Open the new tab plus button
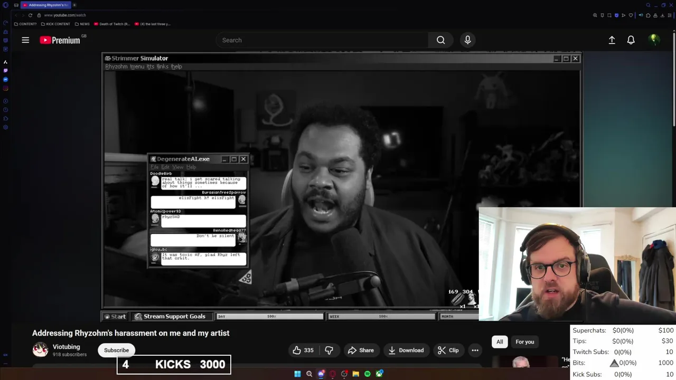Screen dimensions: 676x380 (x=74, y=5)
